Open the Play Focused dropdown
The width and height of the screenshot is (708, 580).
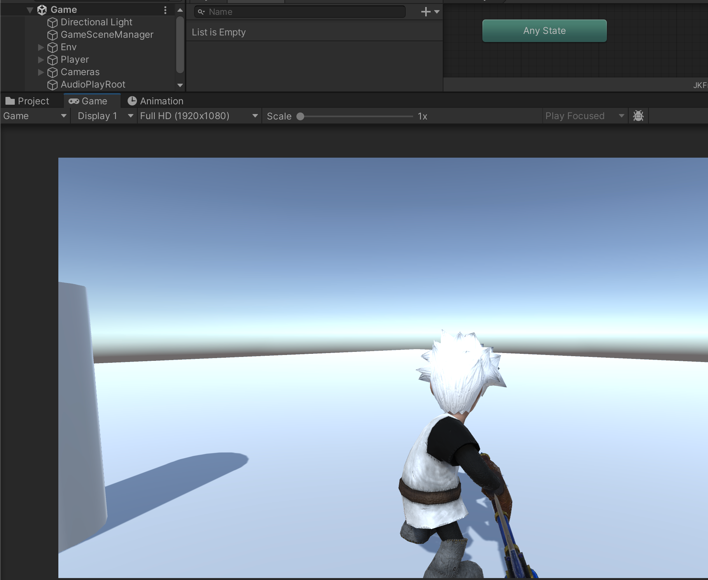click(585, 116)
